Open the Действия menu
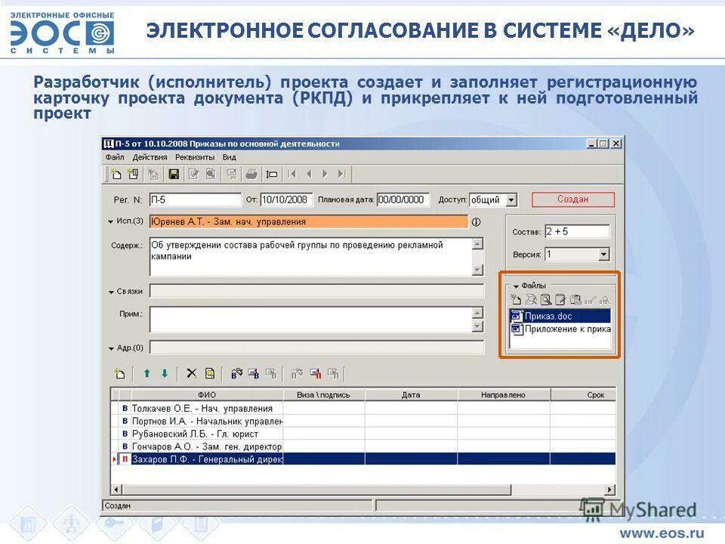The width and height of the screenshot is (725, 544). click(150, 157)
